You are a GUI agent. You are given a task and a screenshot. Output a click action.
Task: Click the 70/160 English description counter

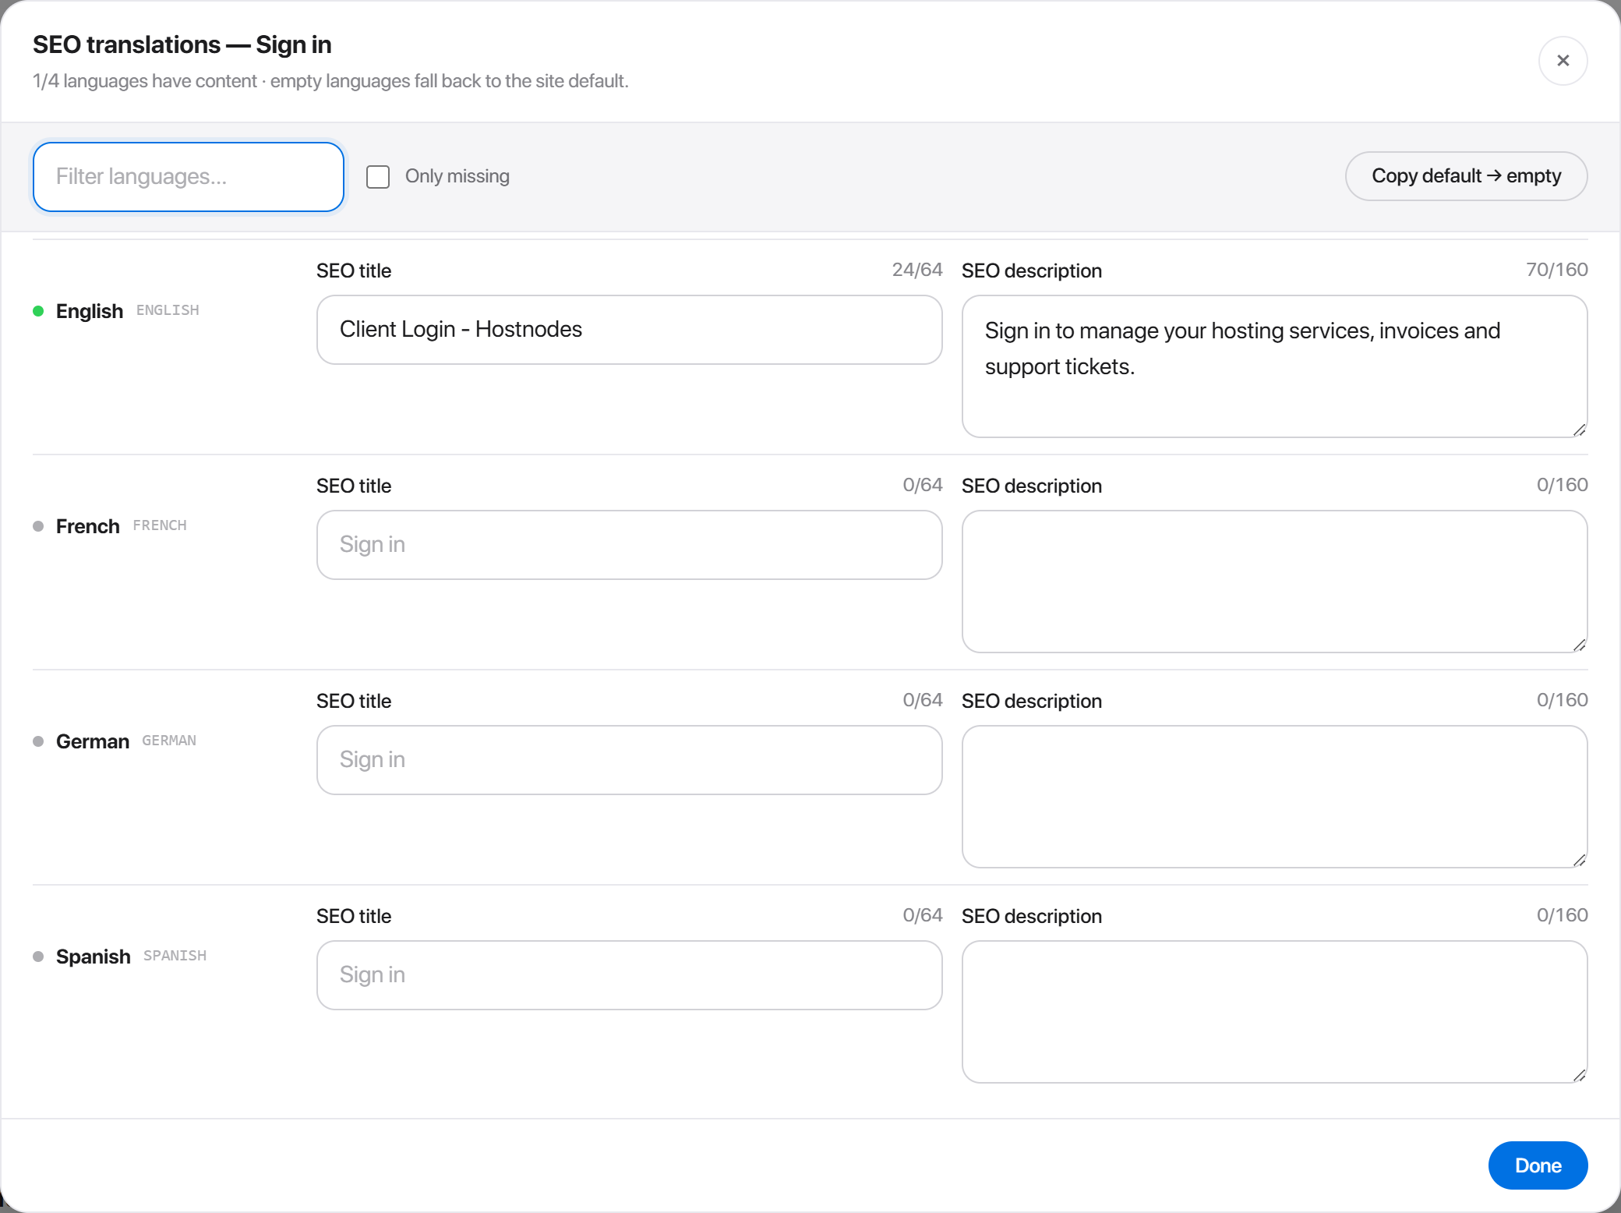(x=1556, y=270)
